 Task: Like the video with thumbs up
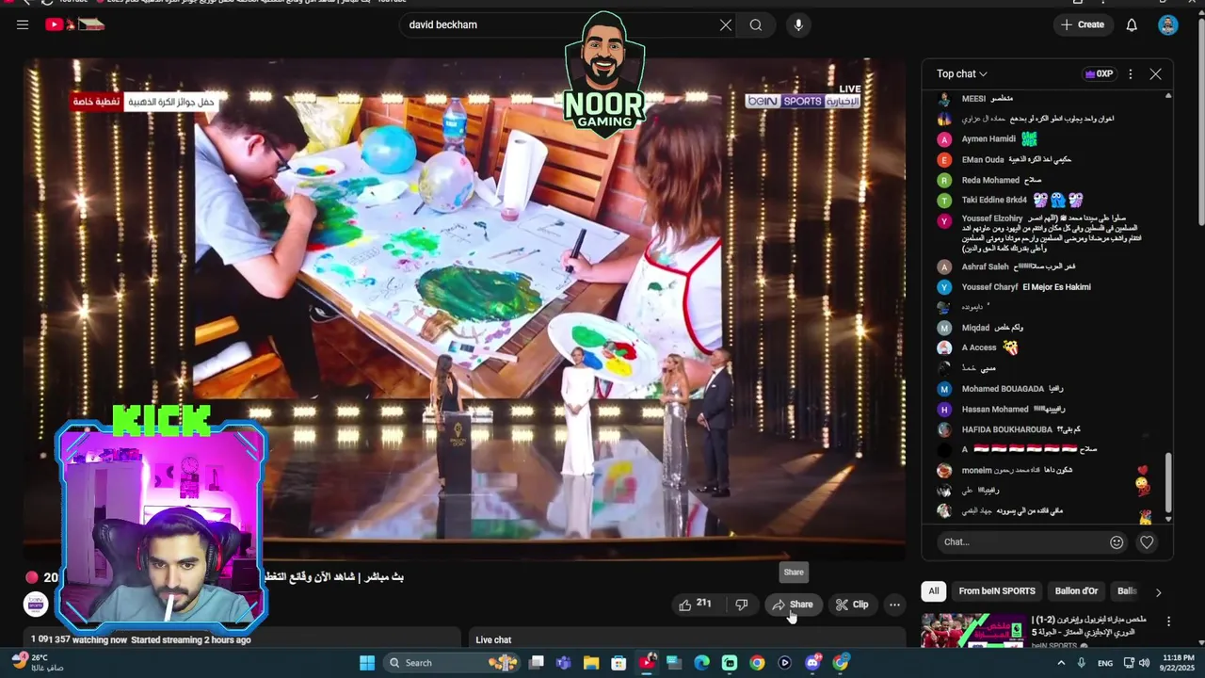[x=695, y=605]
